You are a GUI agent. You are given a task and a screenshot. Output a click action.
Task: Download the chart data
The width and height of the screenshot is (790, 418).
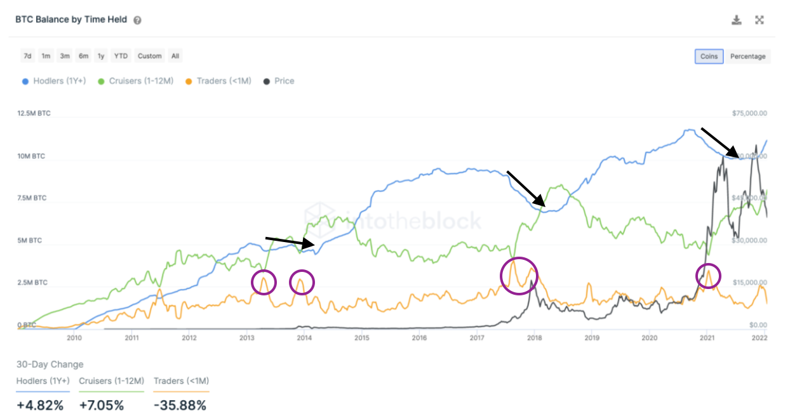click(737, 20)
